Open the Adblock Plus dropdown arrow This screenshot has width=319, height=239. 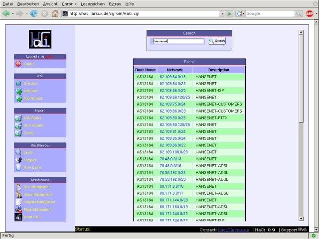(317, 13)
